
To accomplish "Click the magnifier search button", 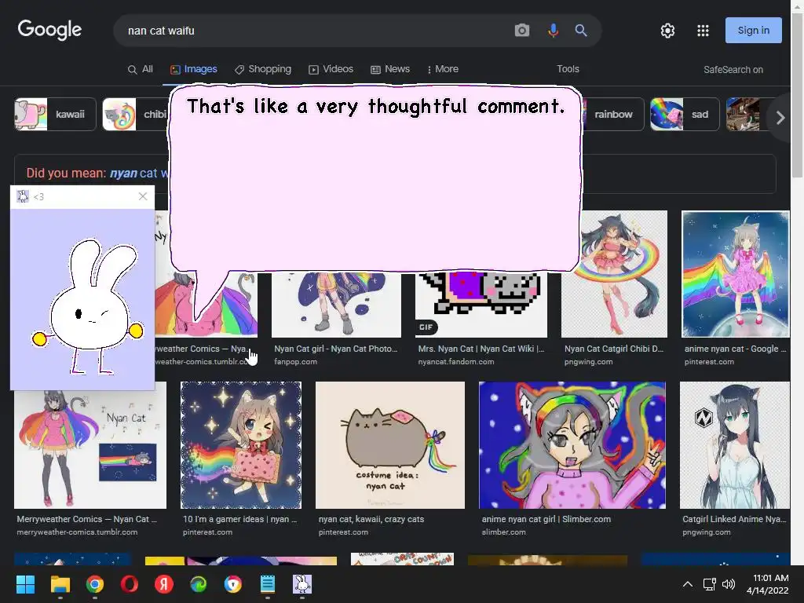I will pyautogui.click(x=581, y=31).
